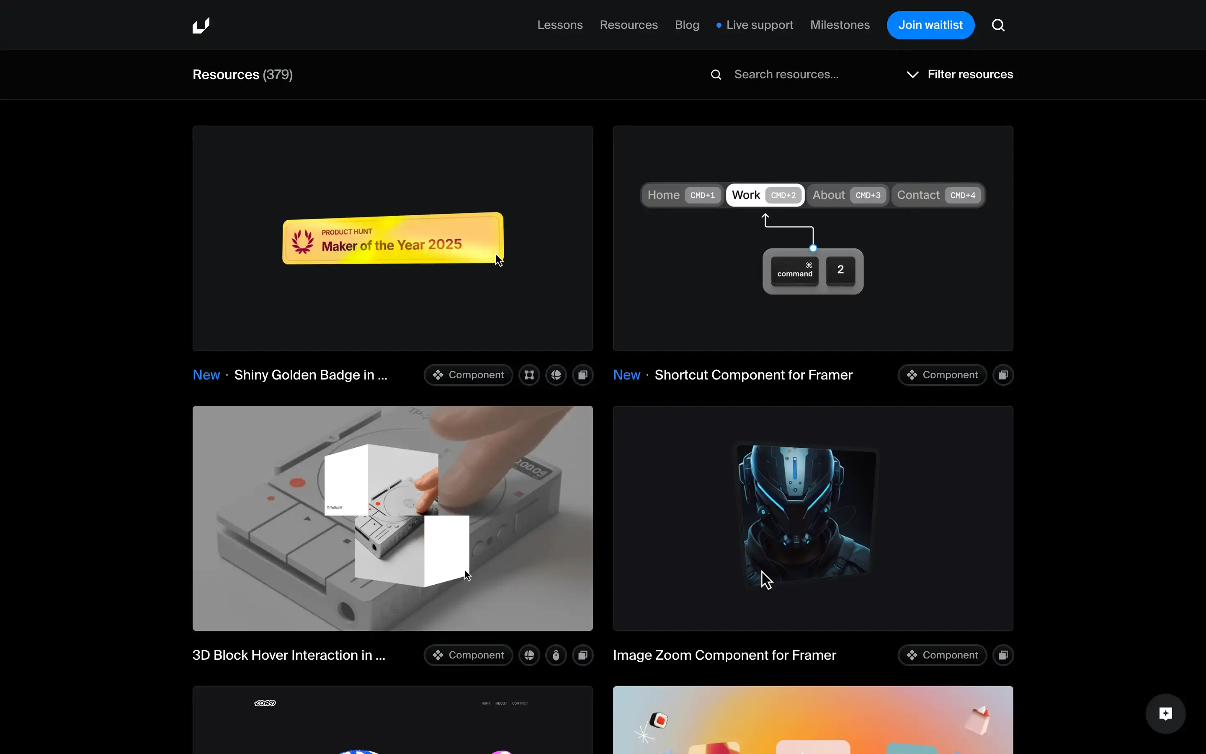Click the 3D sphere icon on Shiny Golden Badge row

(x=556, y=375)
